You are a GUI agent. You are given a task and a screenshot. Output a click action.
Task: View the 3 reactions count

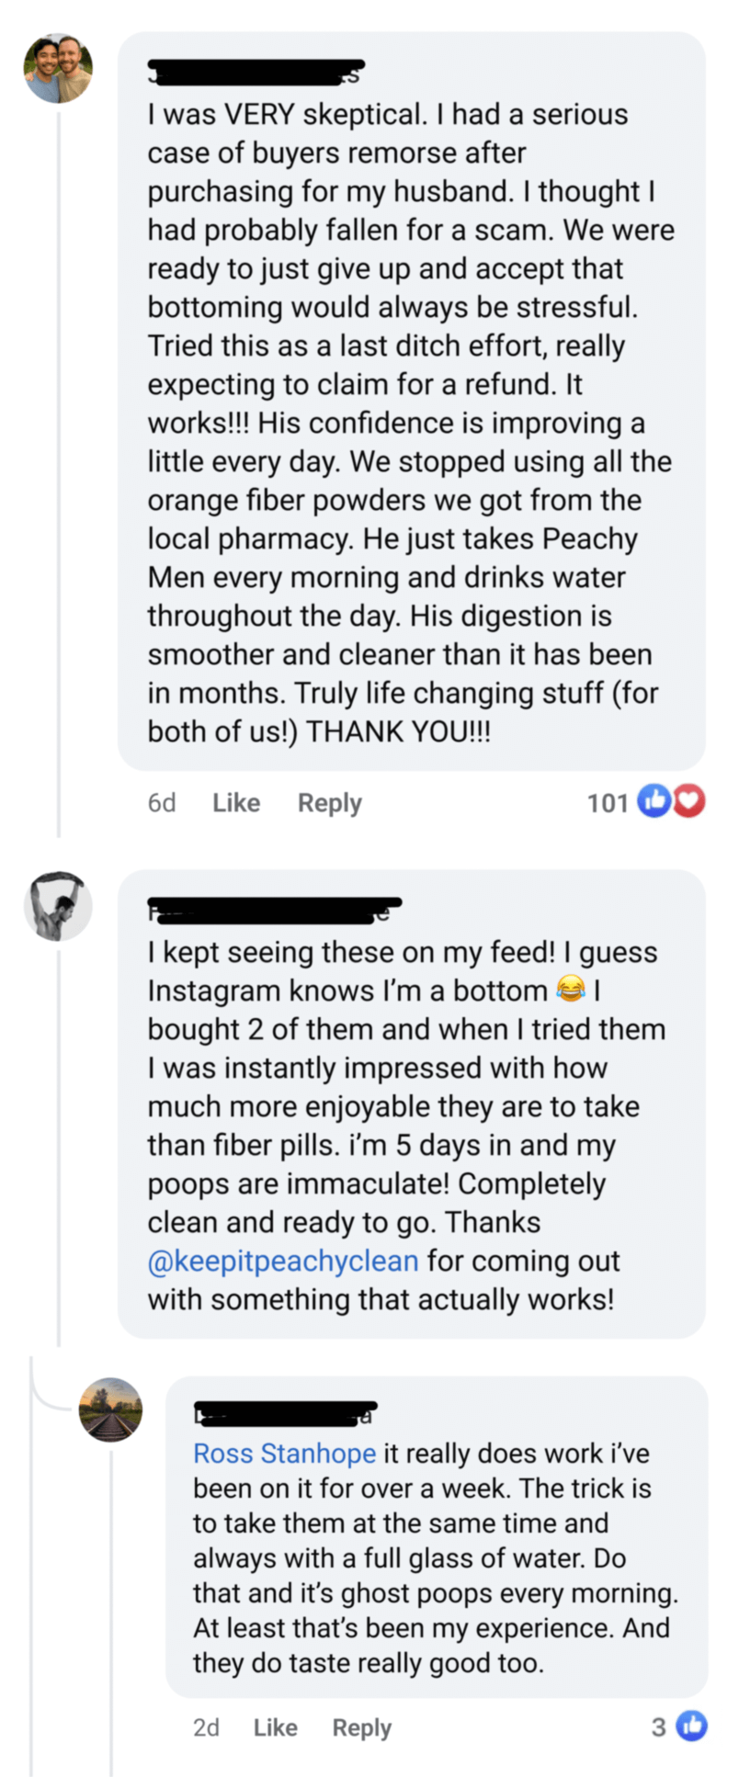659,1727
